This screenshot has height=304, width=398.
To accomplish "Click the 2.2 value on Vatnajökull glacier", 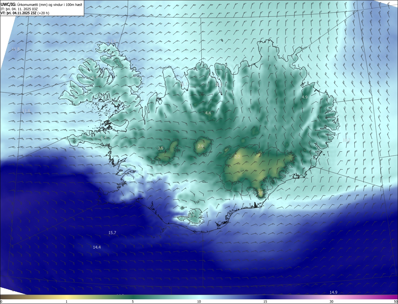I will pos(237,157).
